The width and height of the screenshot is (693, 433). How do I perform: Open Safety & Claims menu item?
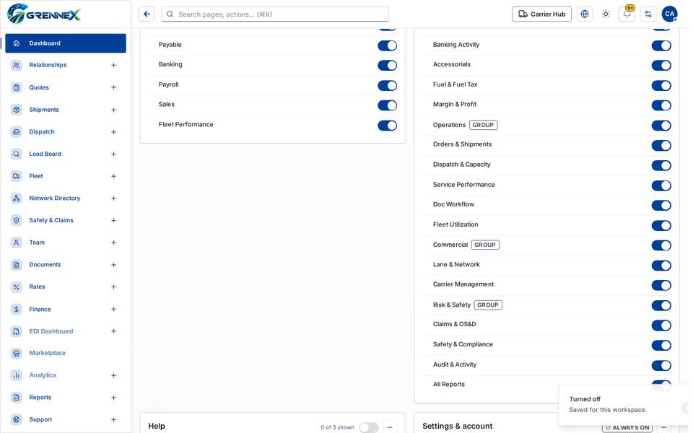tap(66, 220)
